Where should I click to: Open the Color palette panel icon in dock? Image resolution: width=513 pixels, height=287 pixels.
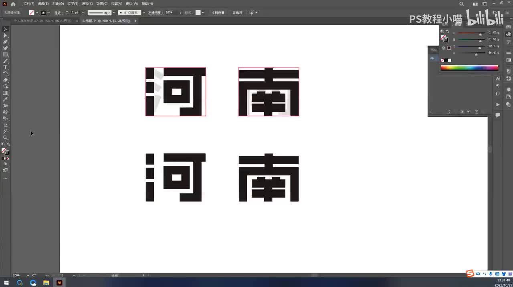pyautogui.click(x=509, y=34)
